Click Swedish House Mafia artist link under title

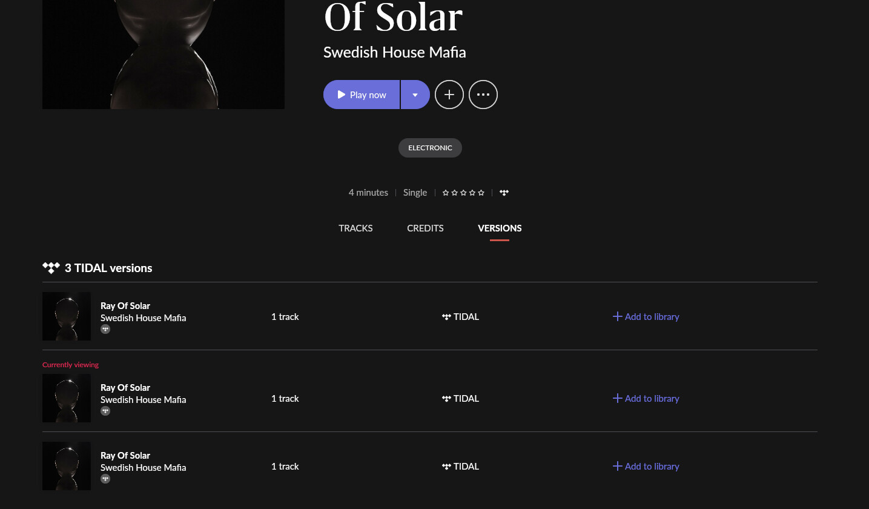[395, 52]
